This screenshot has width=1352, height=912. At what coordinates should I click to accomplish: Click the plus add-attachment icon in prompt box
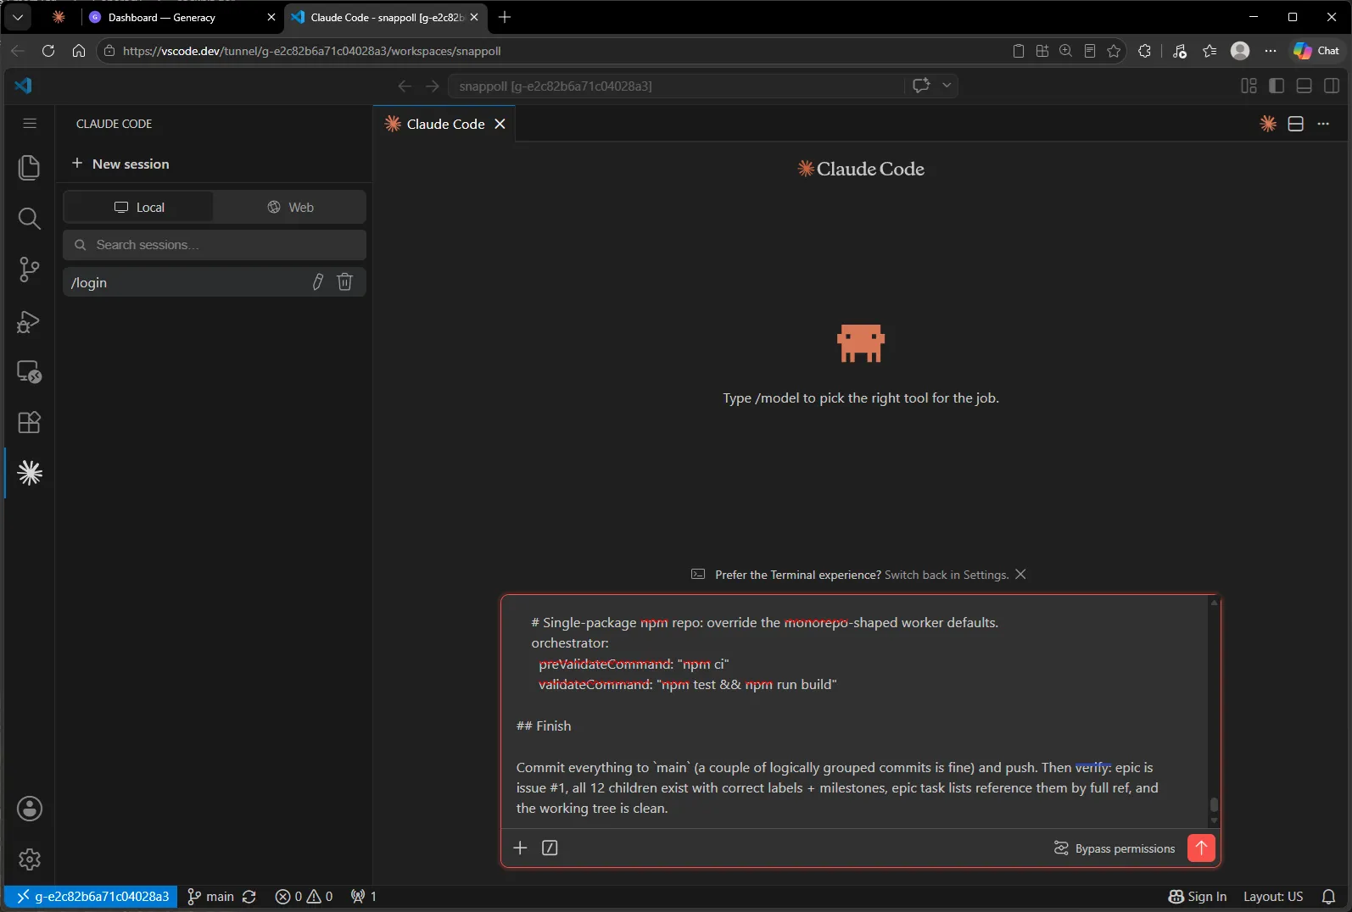click(x=521, y=848)
